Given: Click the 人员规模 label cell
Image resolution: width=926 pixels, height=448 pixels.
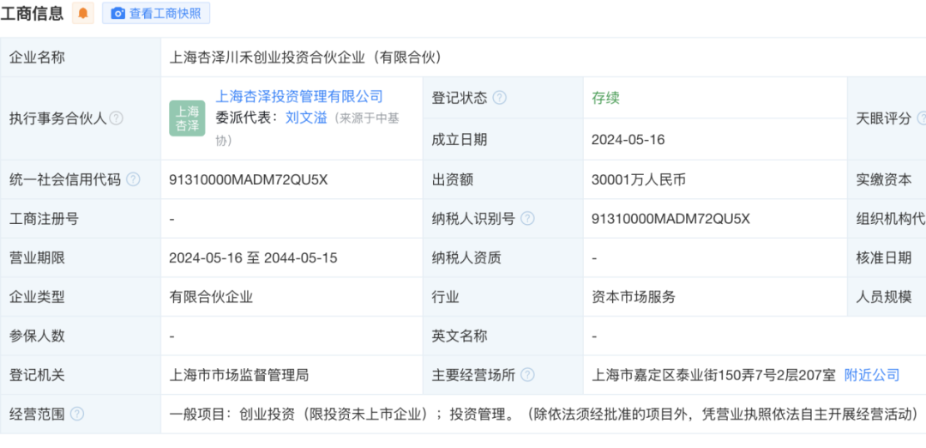Looking at the screenshot, I should [887, 297].
